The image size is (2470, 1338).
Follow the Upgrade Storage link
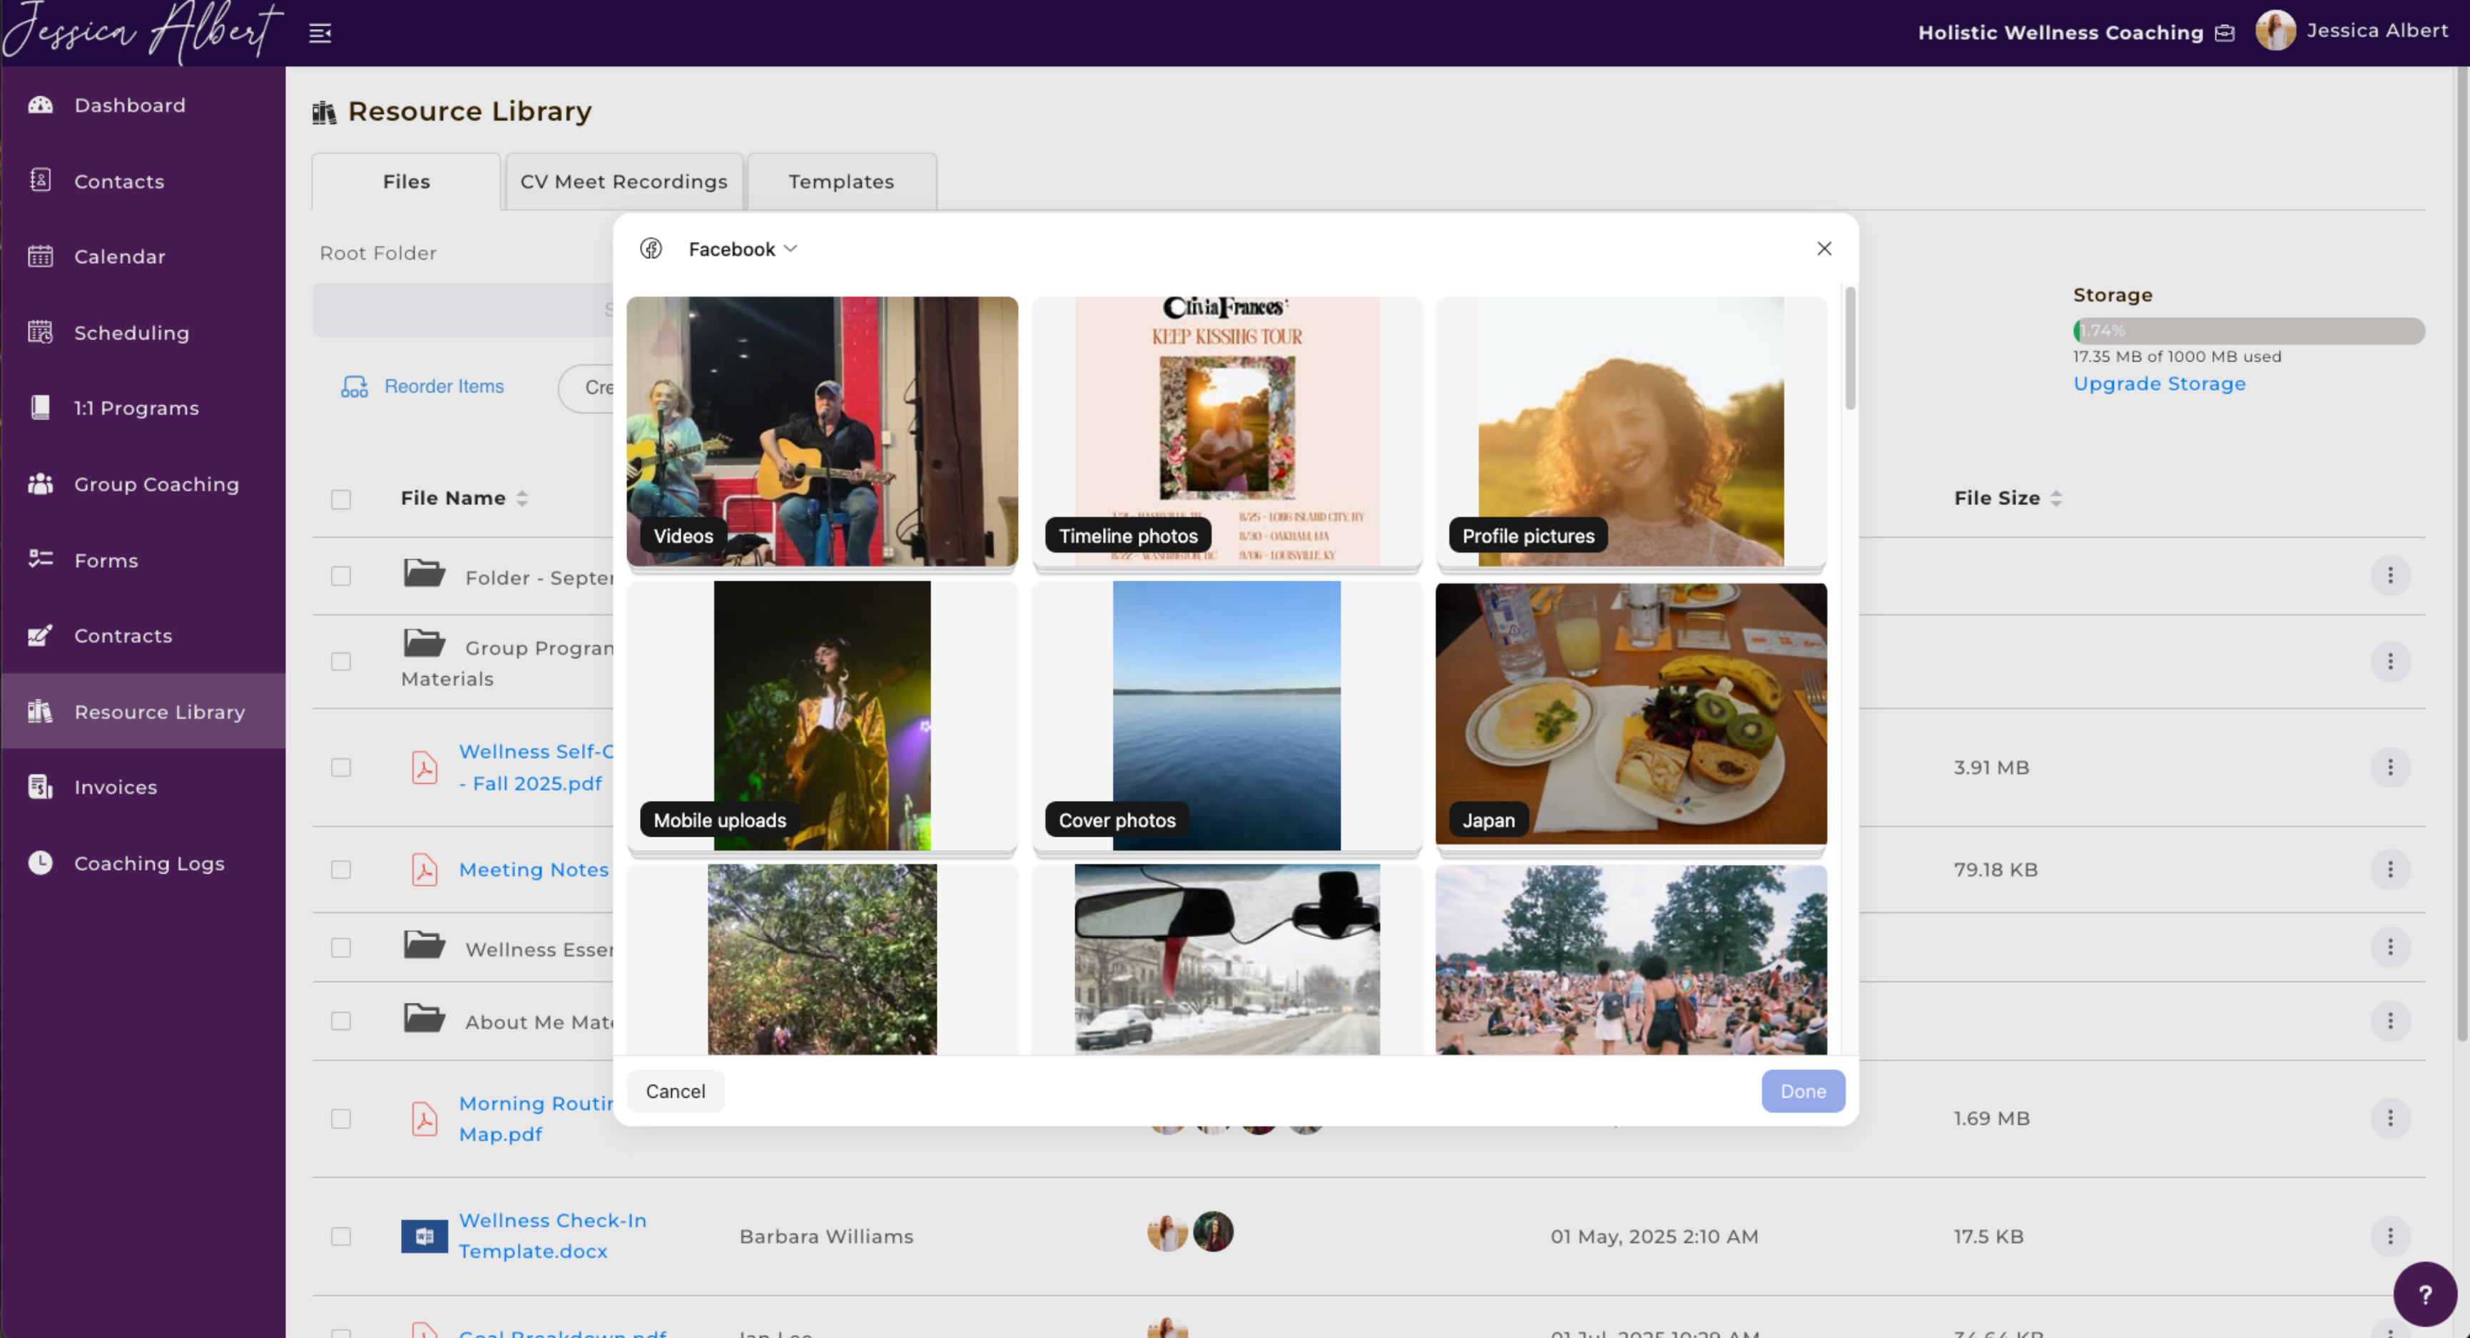point(2158,384)
